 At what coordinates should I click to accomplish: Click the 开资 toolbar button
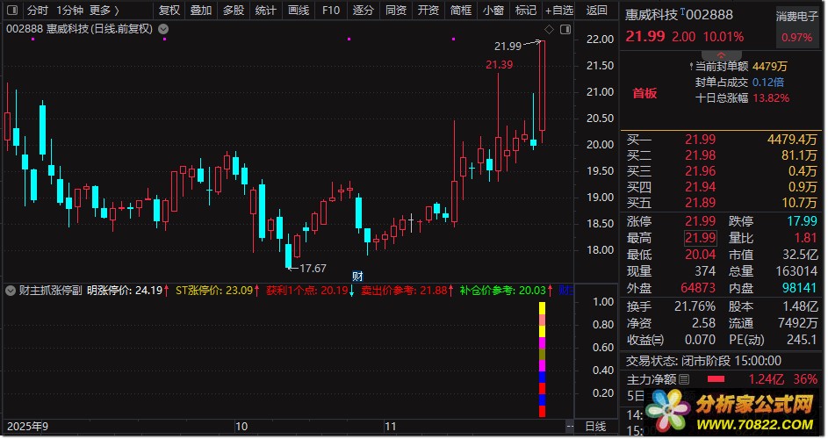(428, 10)
